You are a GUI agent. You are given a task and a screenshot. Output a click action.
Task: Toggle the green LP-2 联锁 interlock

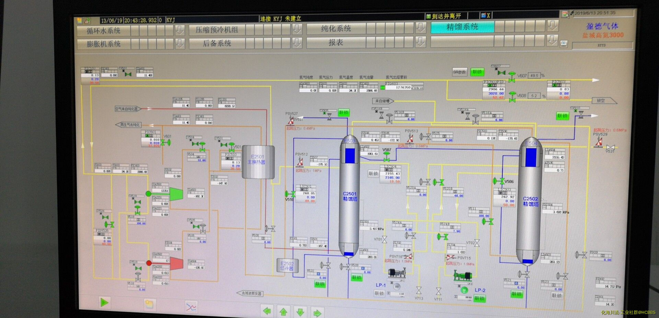(479, 298)
